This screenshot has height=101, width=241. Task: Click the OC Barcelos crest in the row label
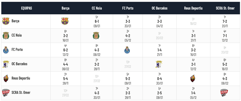[x=6, y=64]
